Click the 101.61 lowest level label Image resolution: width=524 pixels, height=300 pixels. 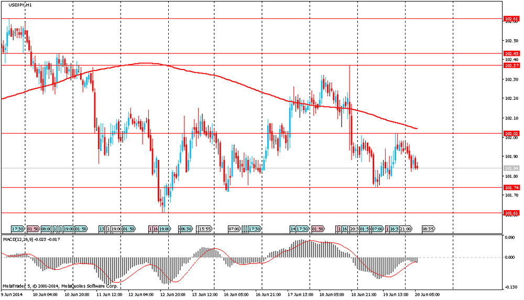511,213
